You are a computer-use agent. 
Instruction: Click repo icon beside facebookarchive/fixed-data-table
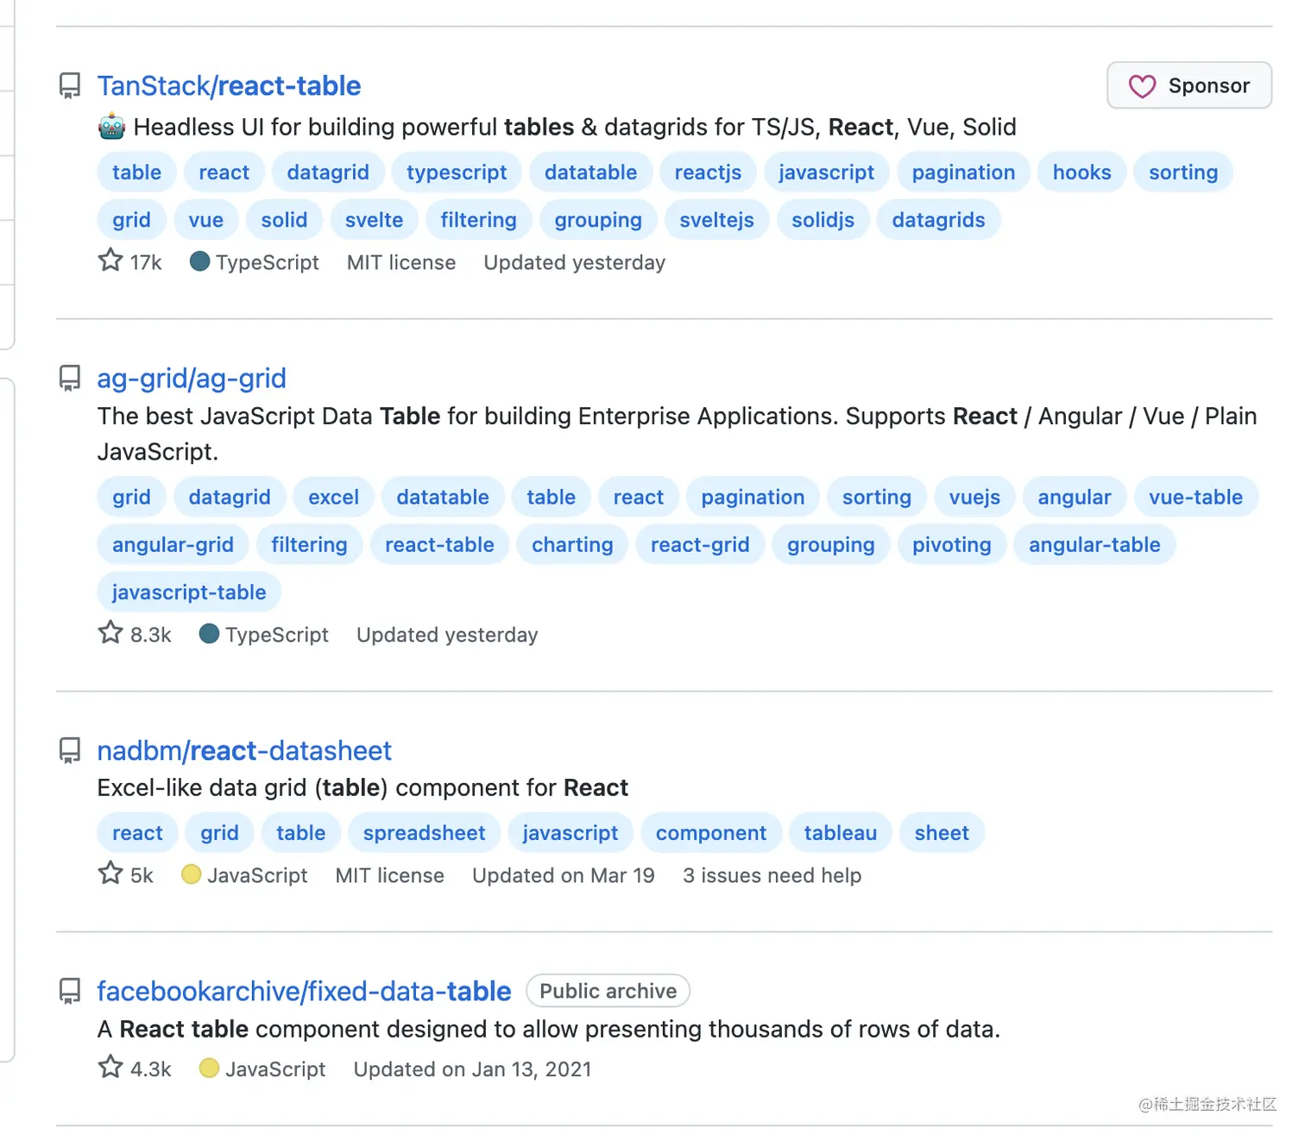coord(70,991)
